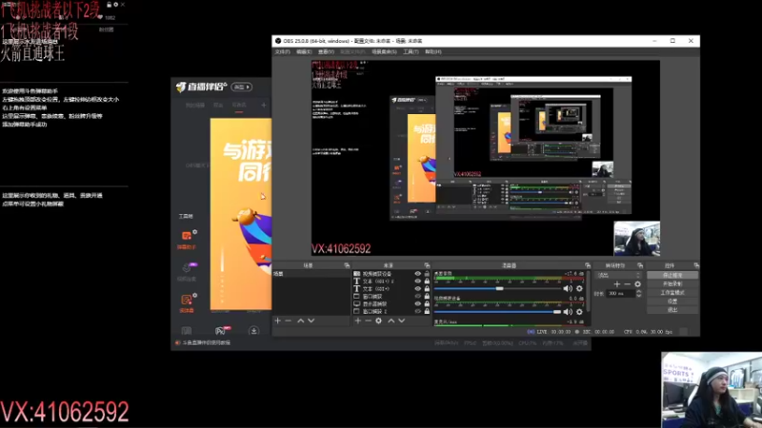This screenshot has width=762, height=428.
Task: Pop out the scene transitions dock
Action: pos(640,265)
